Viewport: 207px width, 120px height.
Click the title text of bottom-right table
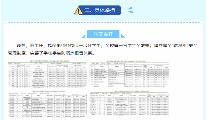coord(132,91)
